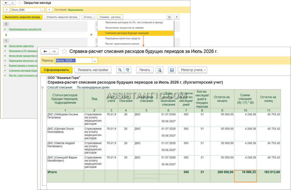This screenshot has width=291, height=190.
Task: Open the Отчеты dropdown
Action: [89, 17]
